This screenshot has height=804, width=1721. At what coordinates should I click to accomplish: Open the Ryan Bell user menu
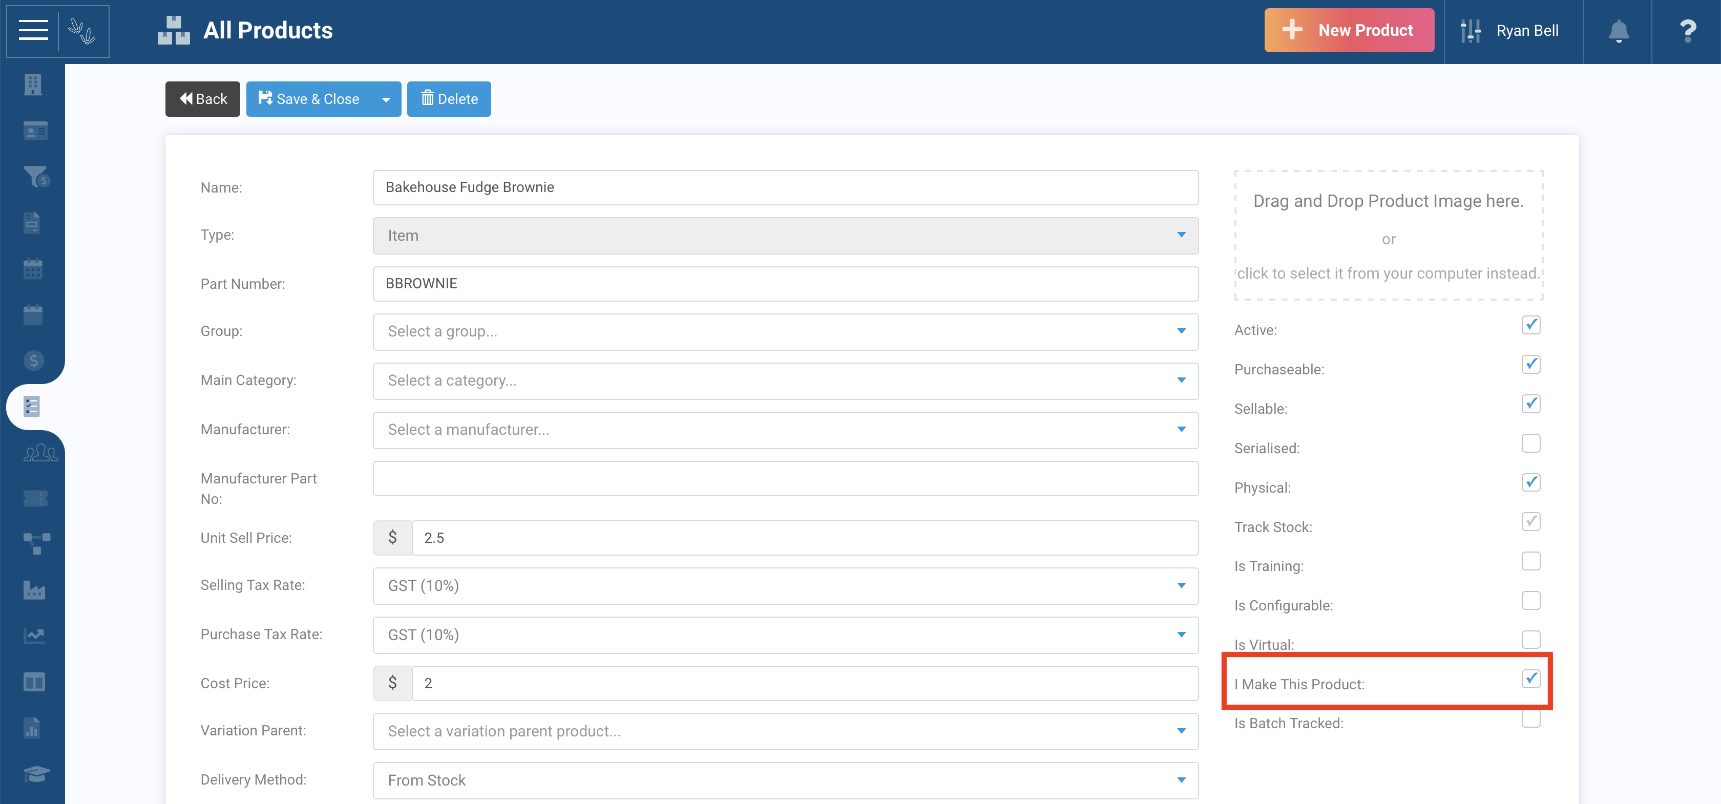[1513, 31]
